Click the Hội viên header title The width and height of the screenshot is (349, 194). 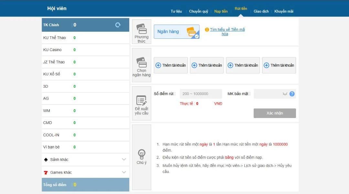tap(57, 8)
